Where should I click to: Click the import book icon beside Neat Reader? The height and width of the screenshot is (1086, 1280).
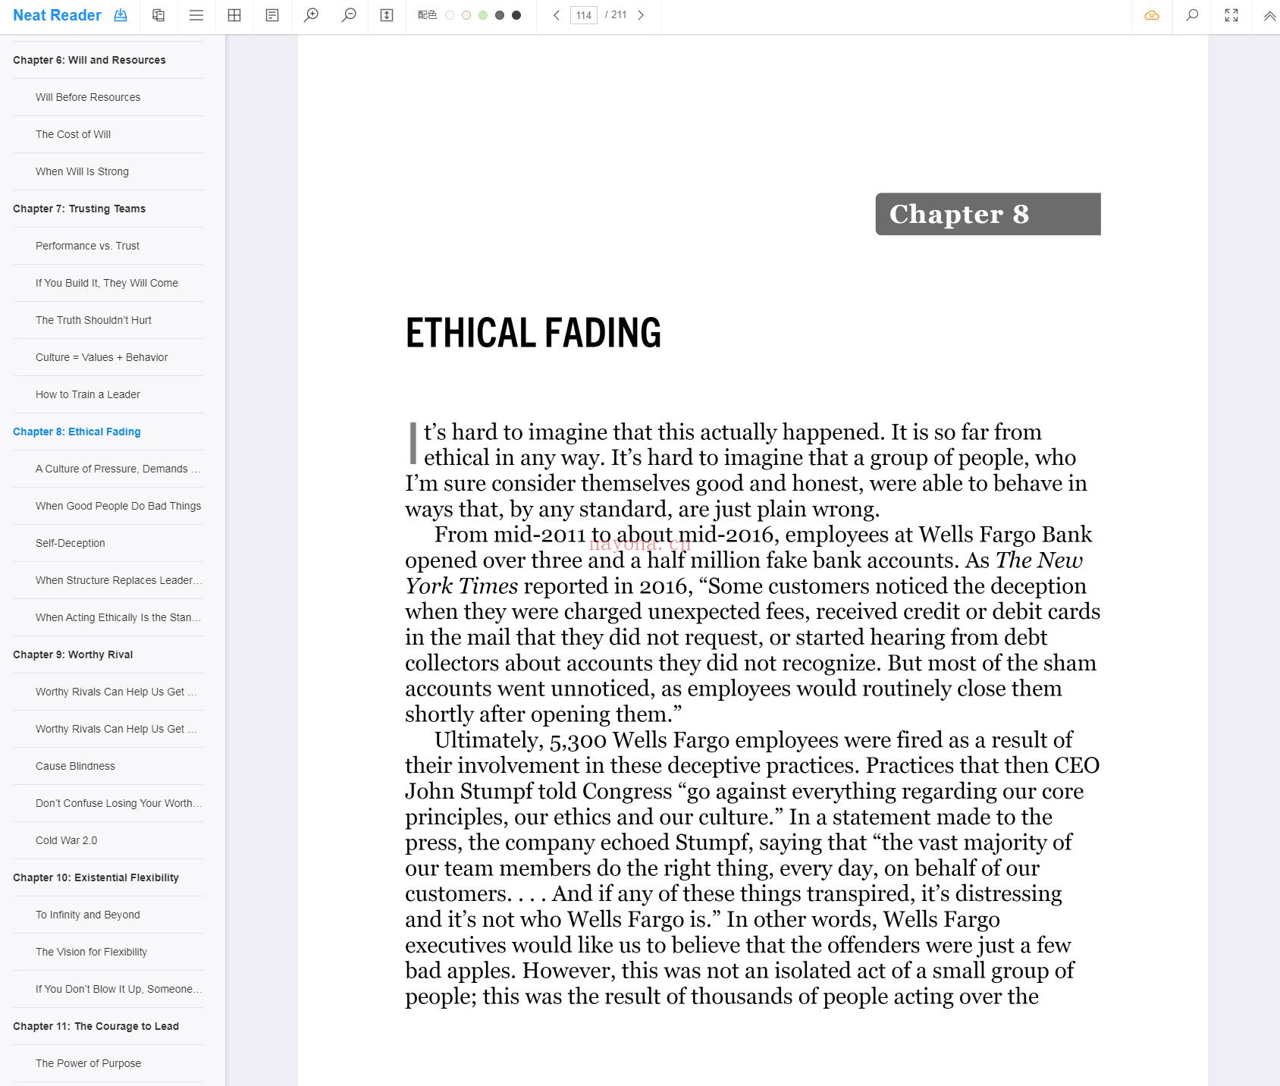(121, 15)
